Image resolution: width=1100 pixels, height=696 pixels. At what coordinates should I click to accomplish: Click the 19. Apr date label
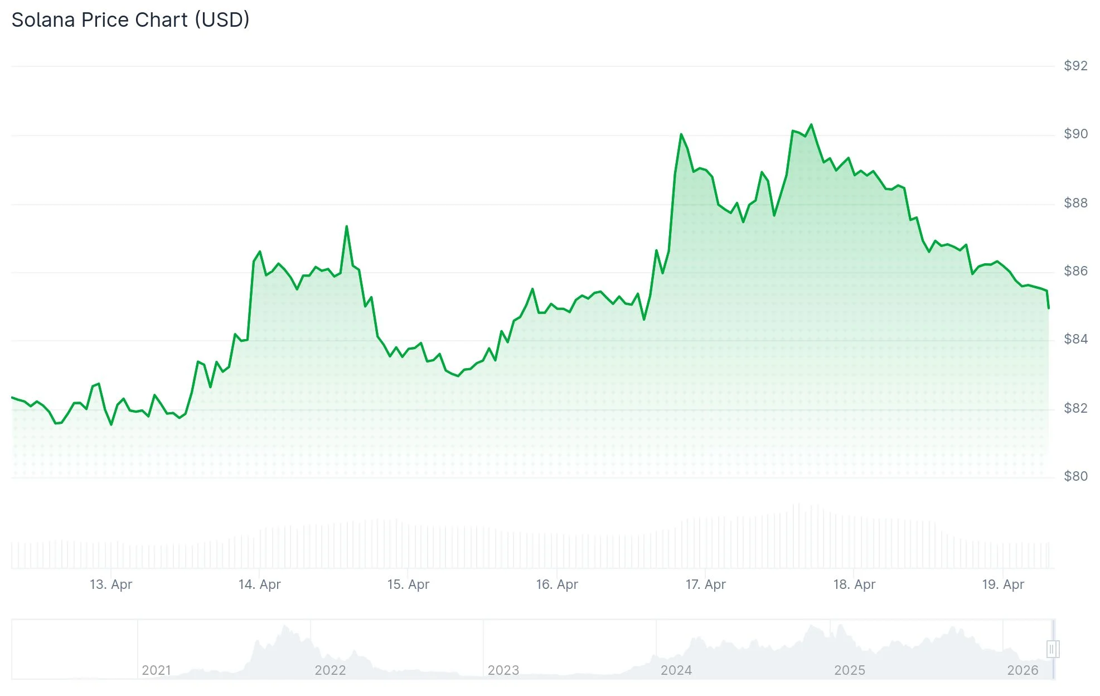click(x=1003, y=584)
